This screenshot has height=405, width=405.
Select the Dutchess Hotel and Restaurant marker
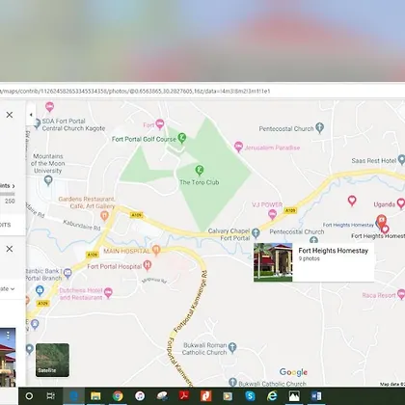pyautogui.click(x=108, y=292)
